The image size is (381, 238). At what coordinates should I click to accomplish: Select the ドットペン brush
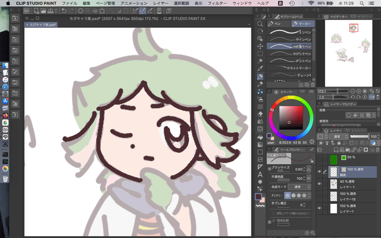289,60
